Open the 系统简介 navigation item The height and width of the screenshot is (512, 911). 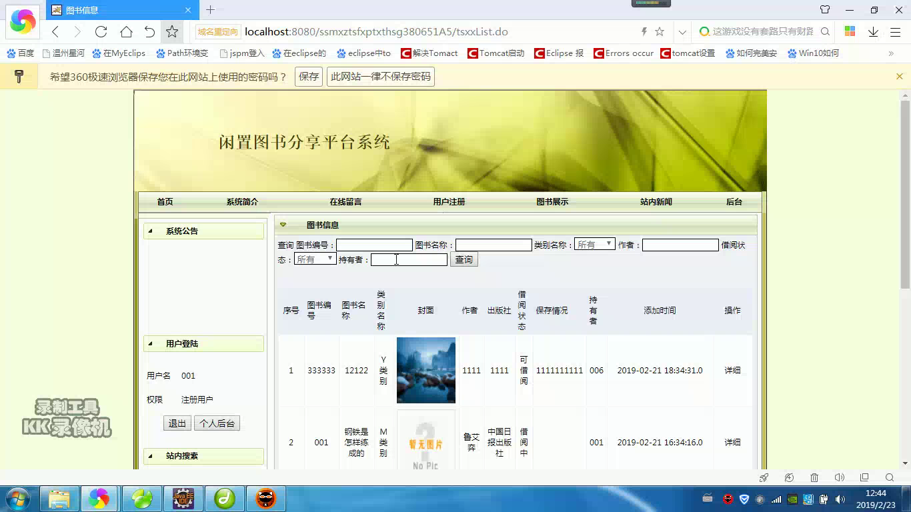pyautogui.click(x=242, y=201)
